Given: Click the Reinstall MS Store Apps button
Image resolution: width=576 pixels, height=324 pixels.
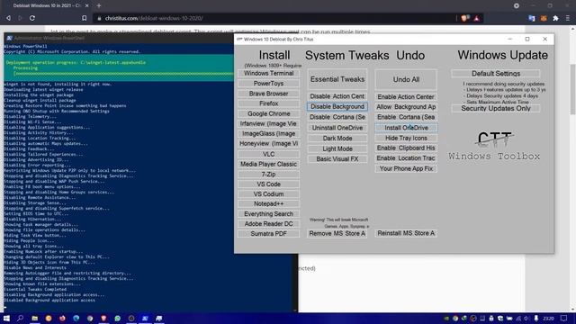Looking at the screenshot, I should coord(406,233).
